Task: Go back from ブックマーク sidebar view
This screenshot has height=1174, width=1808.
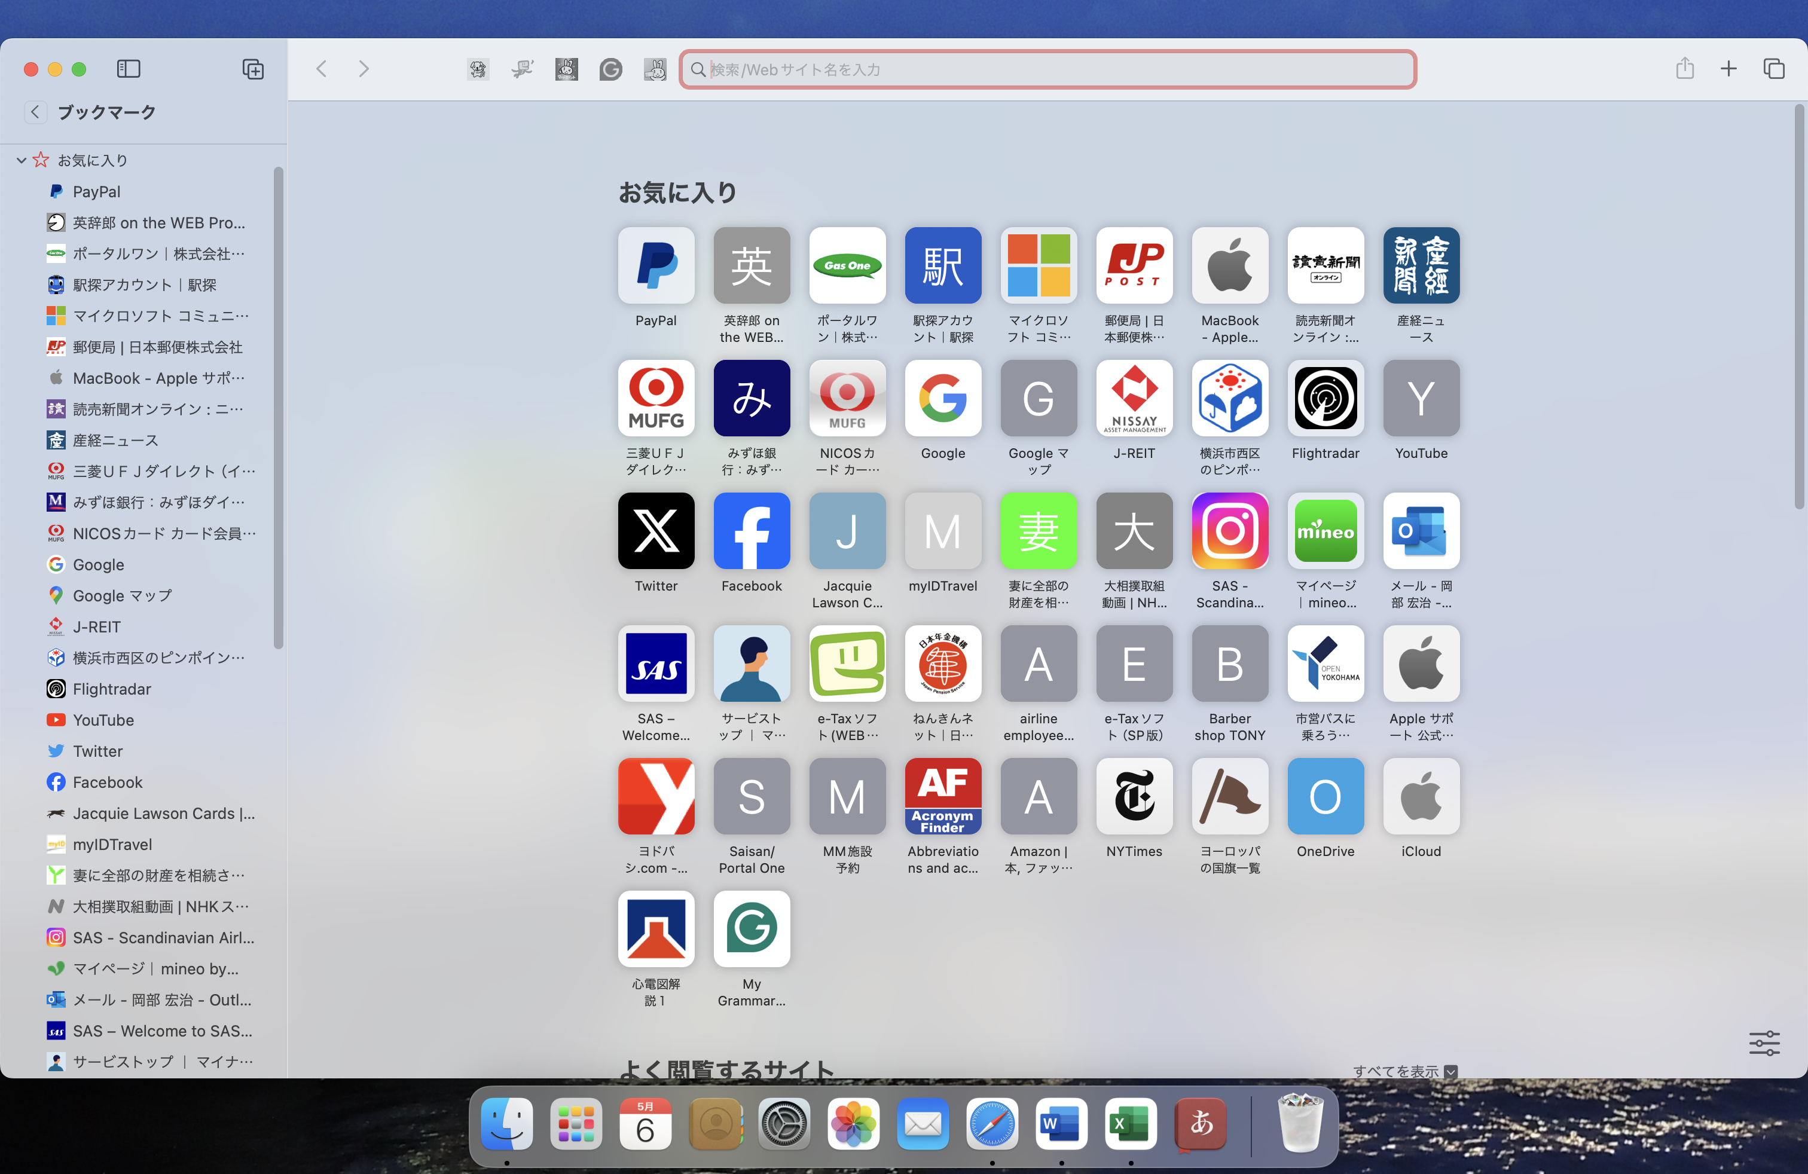Action: click(35, 112)
